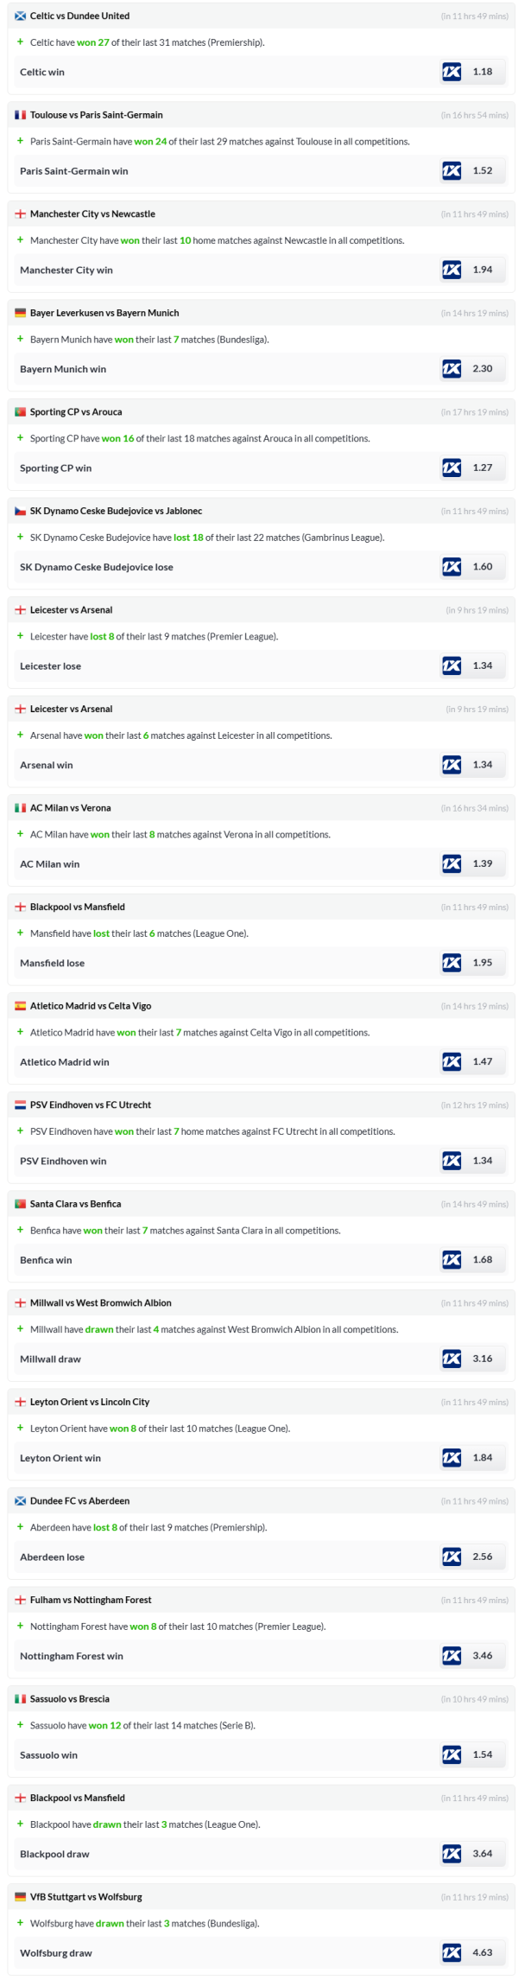
Task: Click the French flag beside Toulouse vs Paris Saint-Germain
Action: [21, 115]
